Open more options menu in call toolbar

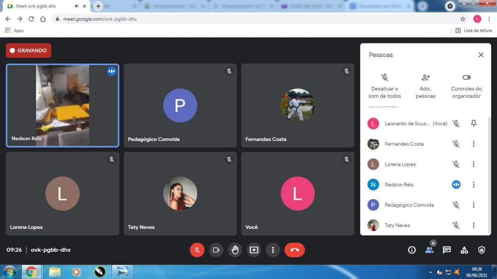pos(273,250)
